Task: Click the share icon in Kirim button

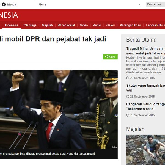Action: [106, 57]
